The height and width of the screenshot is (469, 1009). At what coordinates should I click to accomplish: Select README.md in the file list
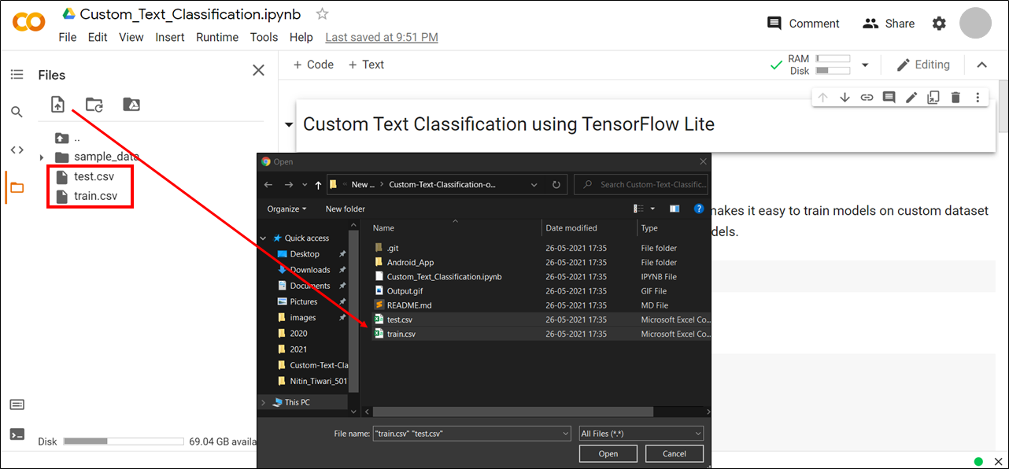click(x=409, y=305)
